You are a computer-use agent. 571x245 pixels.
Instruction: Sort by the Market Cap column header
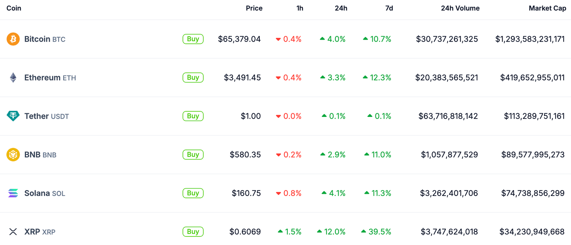pyautogui.click(x=548, y=8)
